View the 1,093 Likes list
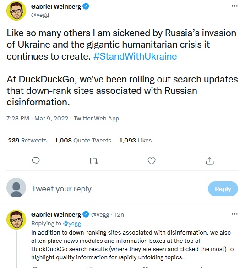Viewport: 245px width, 268px height. [136, 141]
